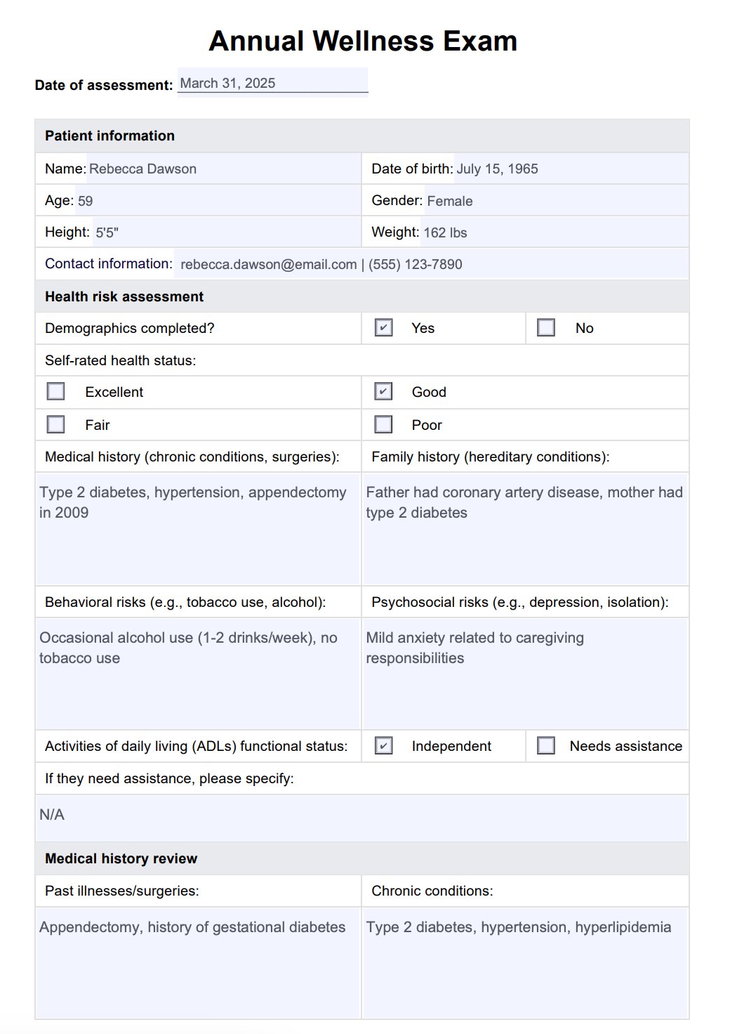Click the Date of assessment field
Viewport: 730px width, 1034px height.
272,83
